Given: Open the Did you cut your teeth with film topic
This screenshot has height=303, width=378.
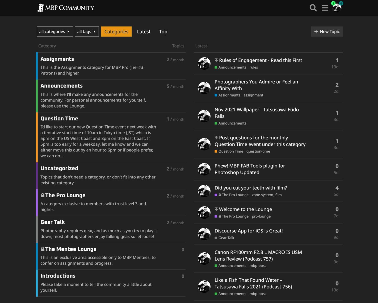Looking at the screenshot, I should coord(250,188).
